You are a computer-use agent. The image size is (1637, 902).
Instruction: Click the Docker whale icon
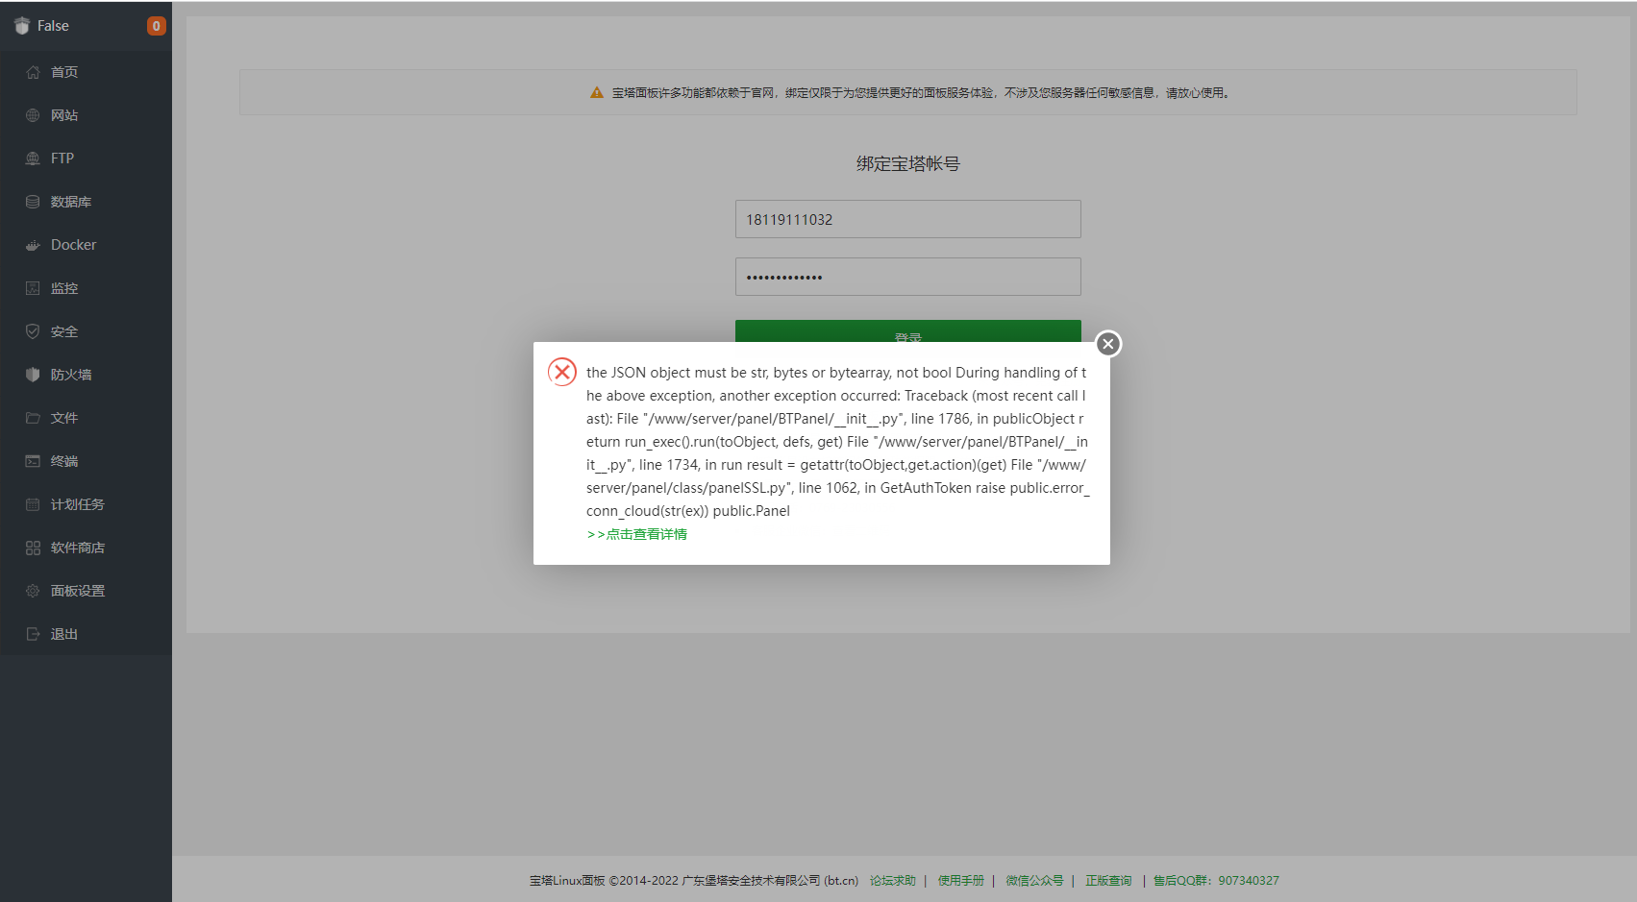tap(33, 245)
